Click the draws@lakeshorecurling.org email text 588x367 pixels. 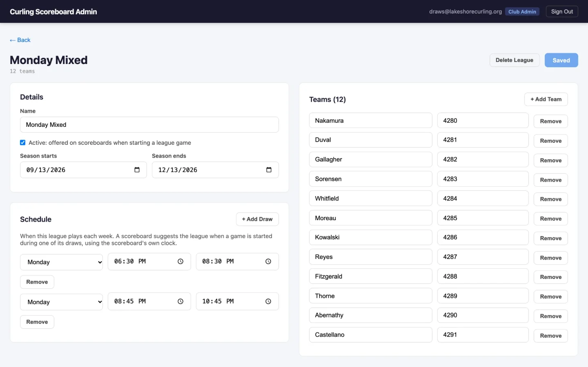coord(465,11)
